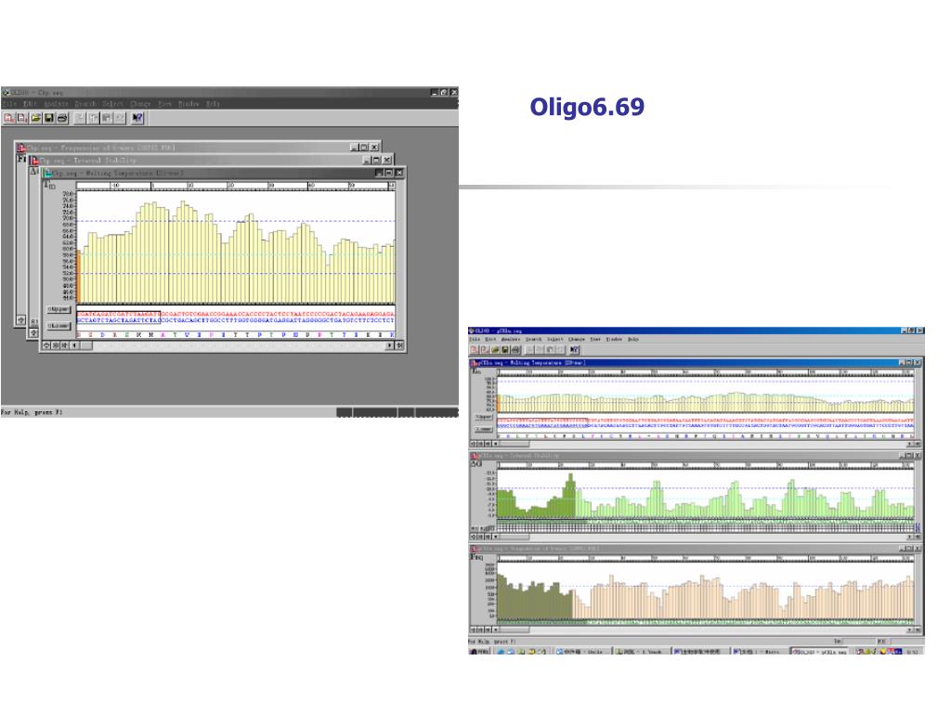Image resolution: width=951 pixels, height=713 pixels.
Task: Open the Window menu in the Chp.seq Oligo window
Action: (189, 104)
